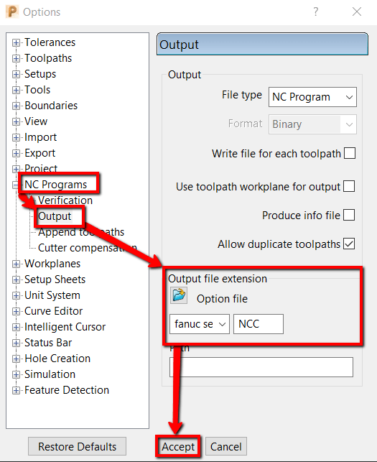Viewport: 377px width, 462px height.
Task: Select the NC Programs tree label
Action: click(56, 185)
